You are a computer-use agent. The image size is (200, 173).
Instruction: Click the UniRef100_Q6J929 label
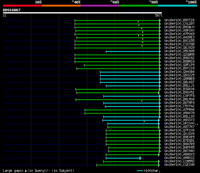[179, 48]
